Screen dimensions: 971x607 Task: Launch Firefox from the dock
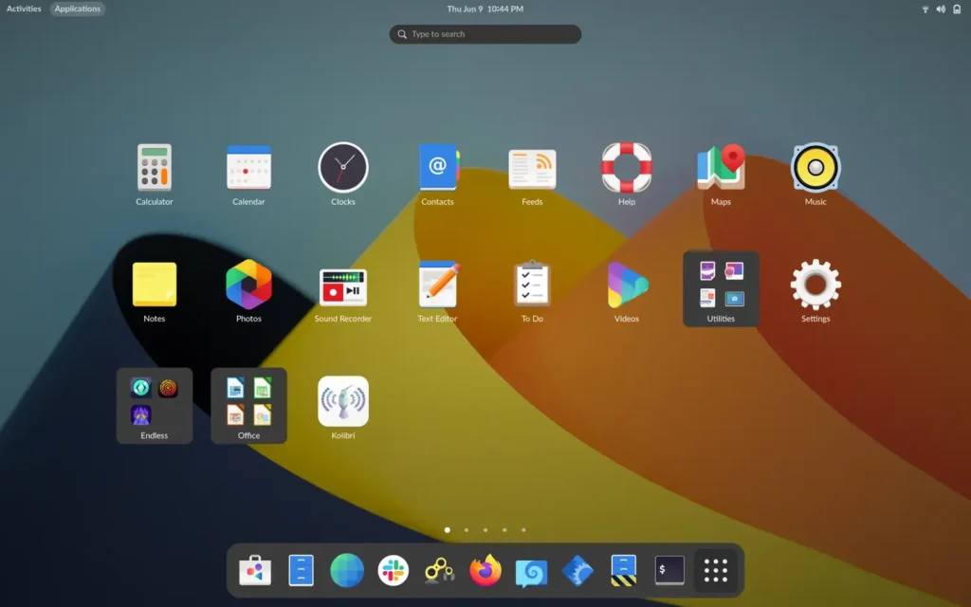[x=485, y=570]
